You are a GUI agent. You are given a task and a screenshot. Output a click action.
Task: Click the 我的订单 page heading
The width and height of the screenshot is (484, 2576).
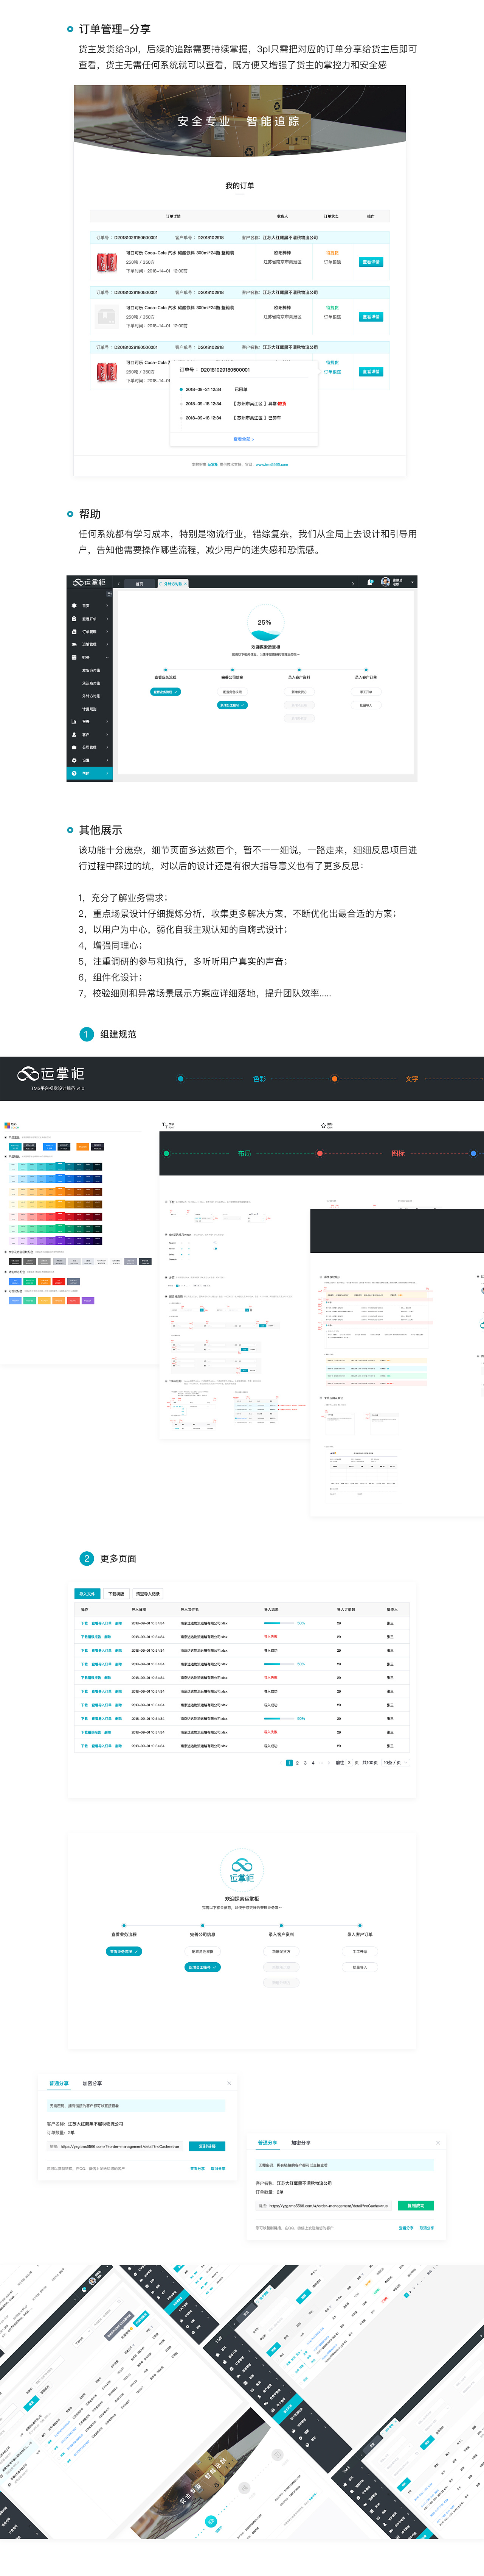point(239,186)
